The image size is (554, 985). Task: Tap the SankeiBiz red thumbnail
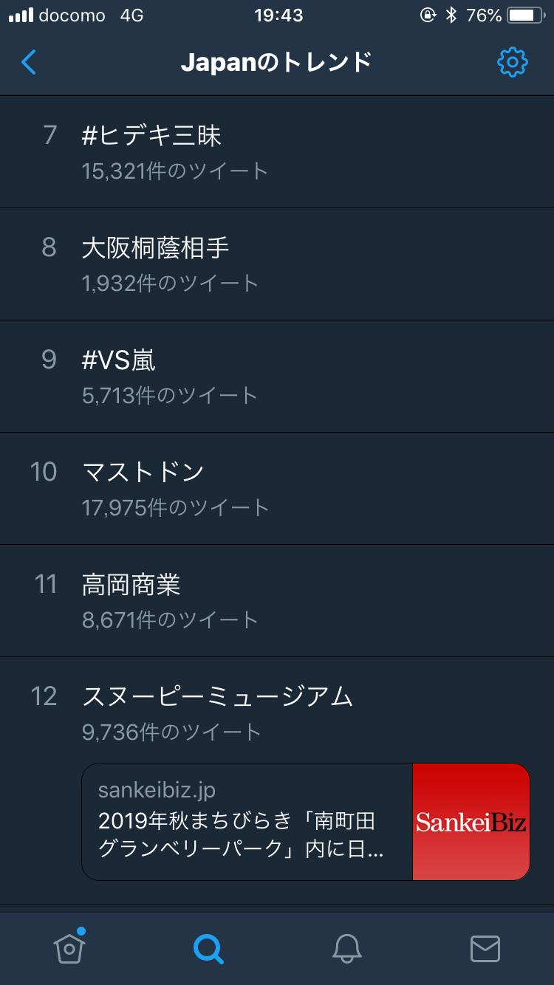[x=471, y=822]
